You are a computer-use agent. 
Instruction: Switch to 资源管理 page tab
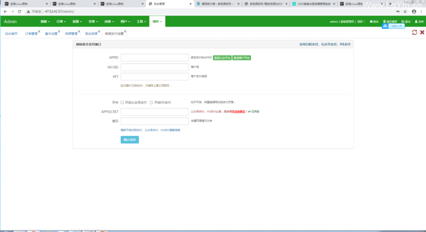pyautogui.click(x=71, y=34)
